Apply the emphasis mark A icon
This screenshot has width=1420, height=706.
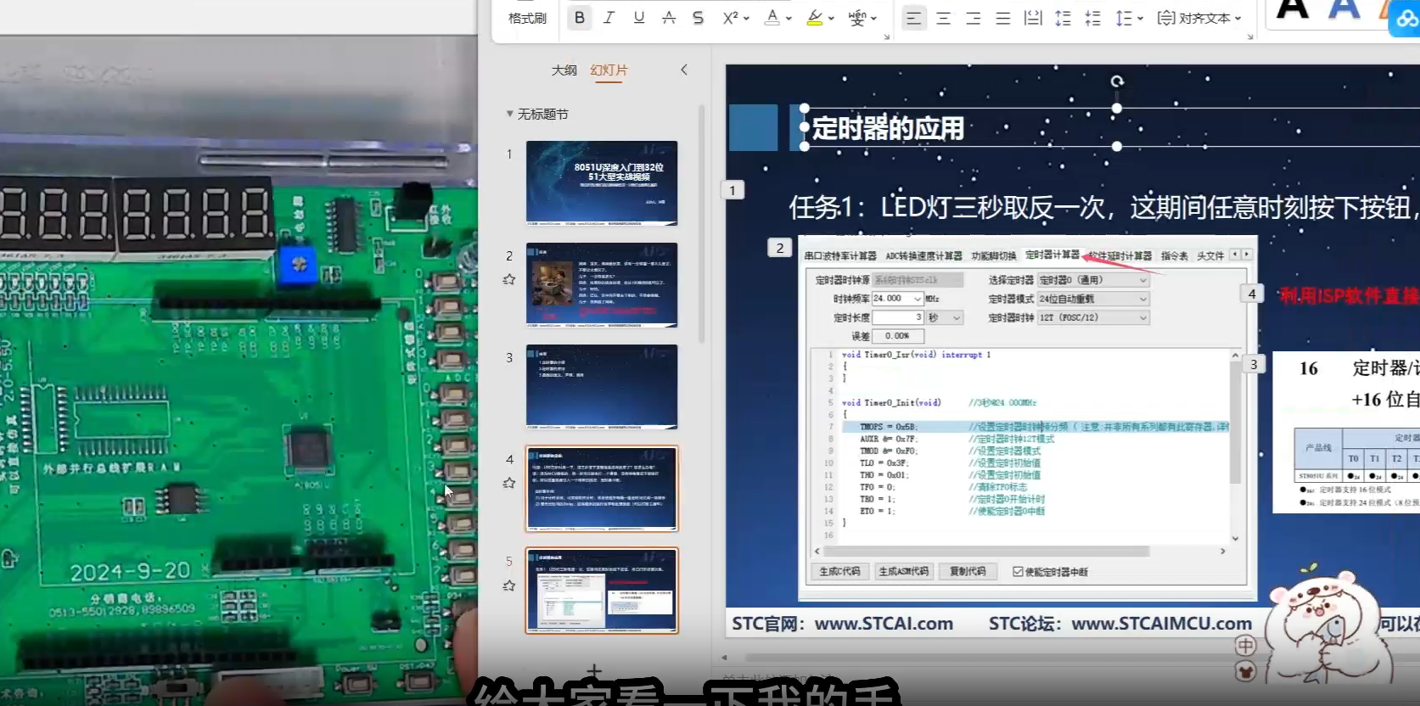click(669, 18)
